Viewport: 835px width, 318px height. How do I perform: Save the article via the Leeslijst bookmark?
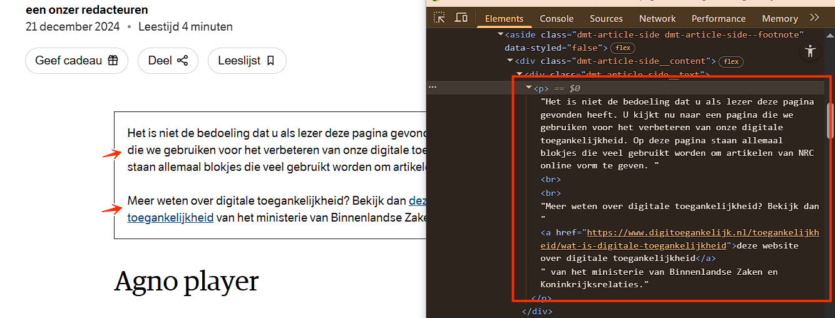247,61
